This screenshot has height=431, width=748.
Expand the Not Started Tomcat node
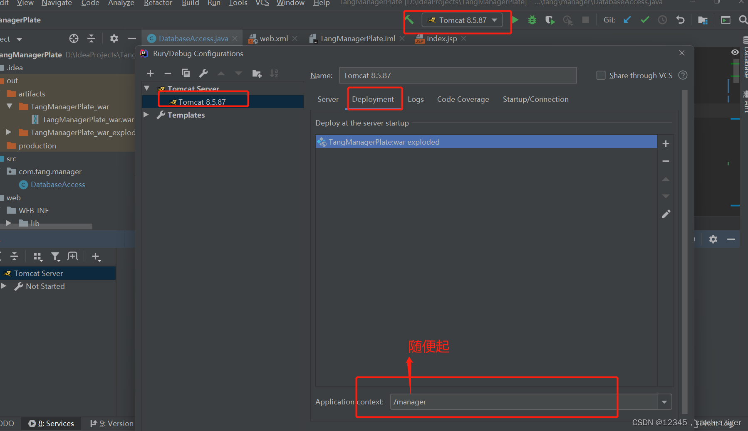click(x=4, y=286)
